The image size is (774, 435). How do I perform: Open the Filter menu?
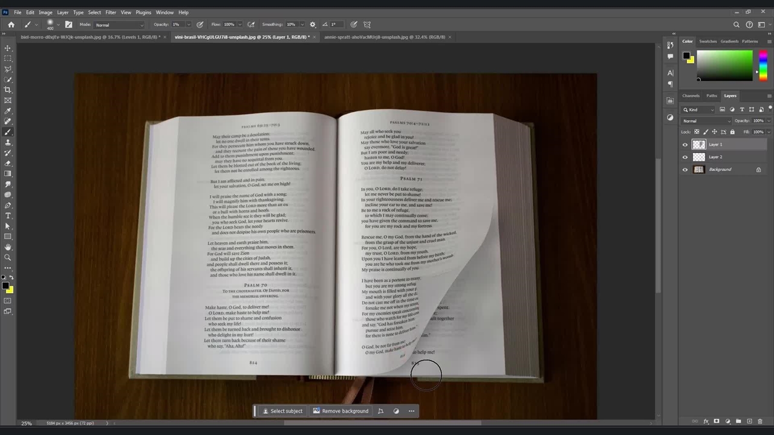(x=111, y=12)
